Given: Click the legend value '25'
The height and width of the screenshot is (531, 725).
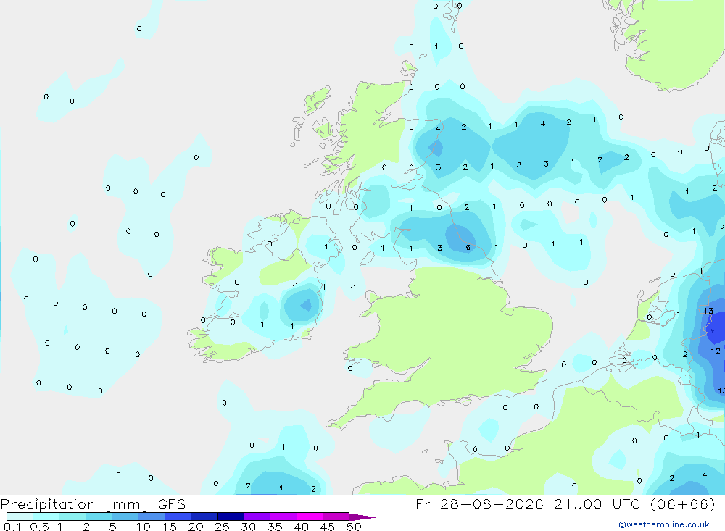Looking at the screenshot, I should [222, 527].
